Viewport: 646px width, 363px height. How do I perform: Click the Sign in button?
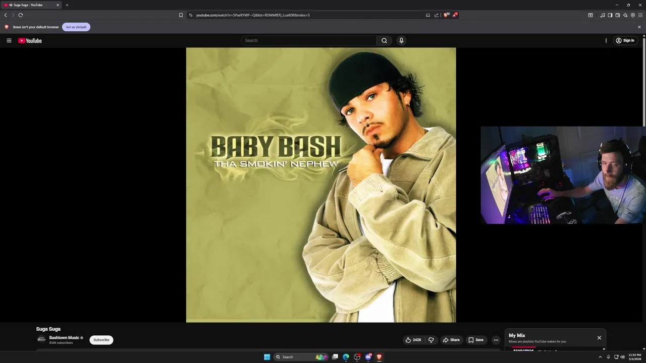(625, 40)
